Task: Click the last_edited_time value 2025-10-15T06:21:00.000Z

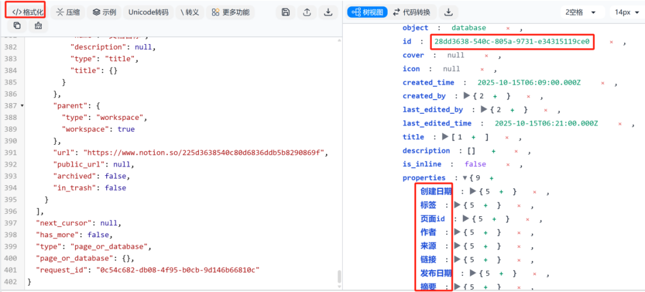Action: (546, 123)
